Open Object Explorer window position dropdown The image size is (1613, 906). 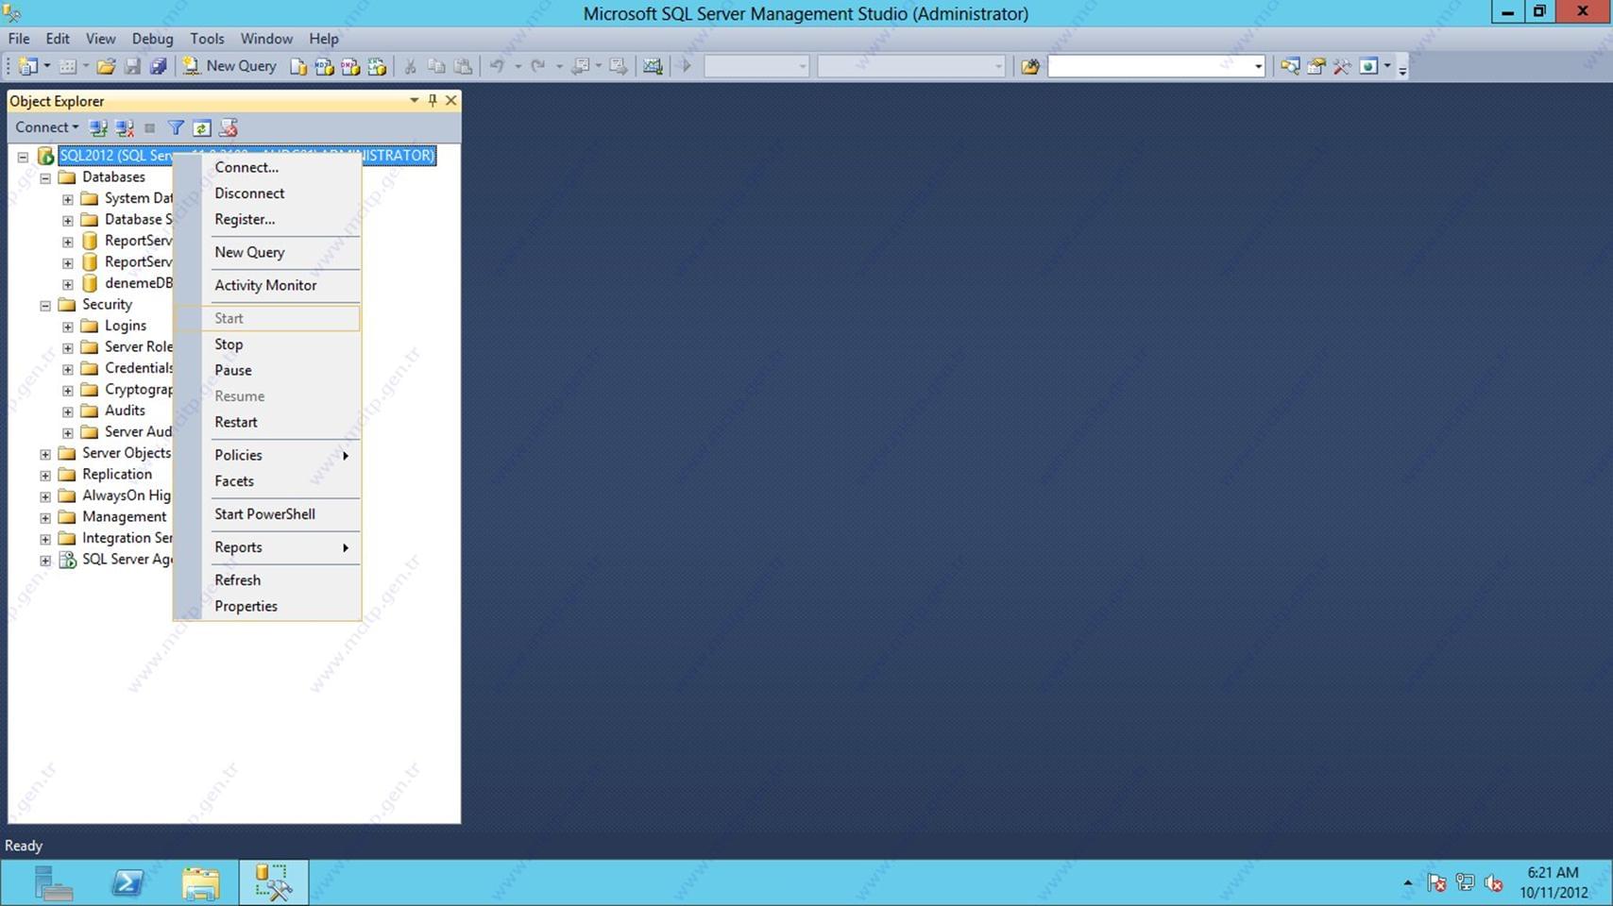[414, 100]
